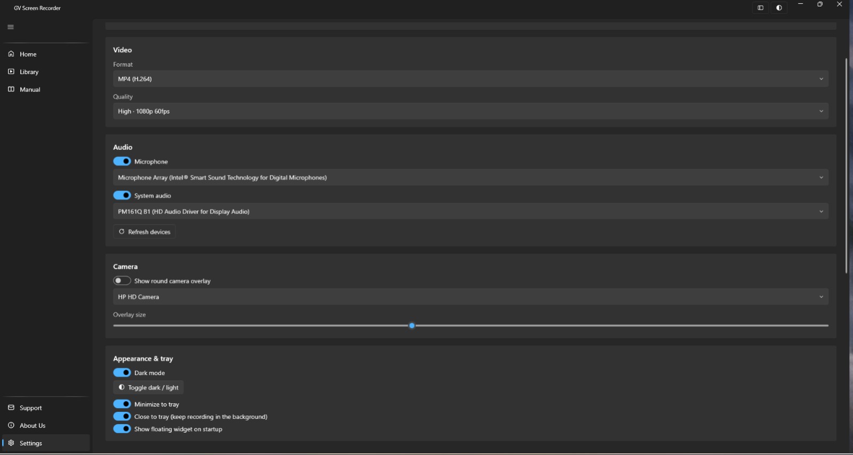Click the Manual book icon
This screenshot has height=455, width=853.
(11, 89)
